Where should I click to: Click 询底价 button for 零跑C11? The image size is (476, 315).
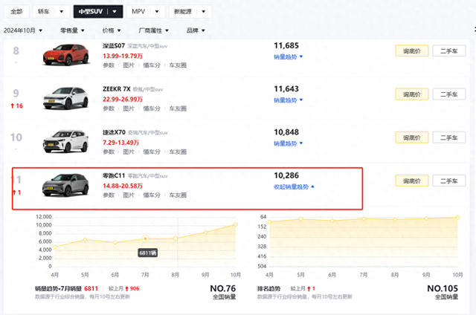[412, 181]
